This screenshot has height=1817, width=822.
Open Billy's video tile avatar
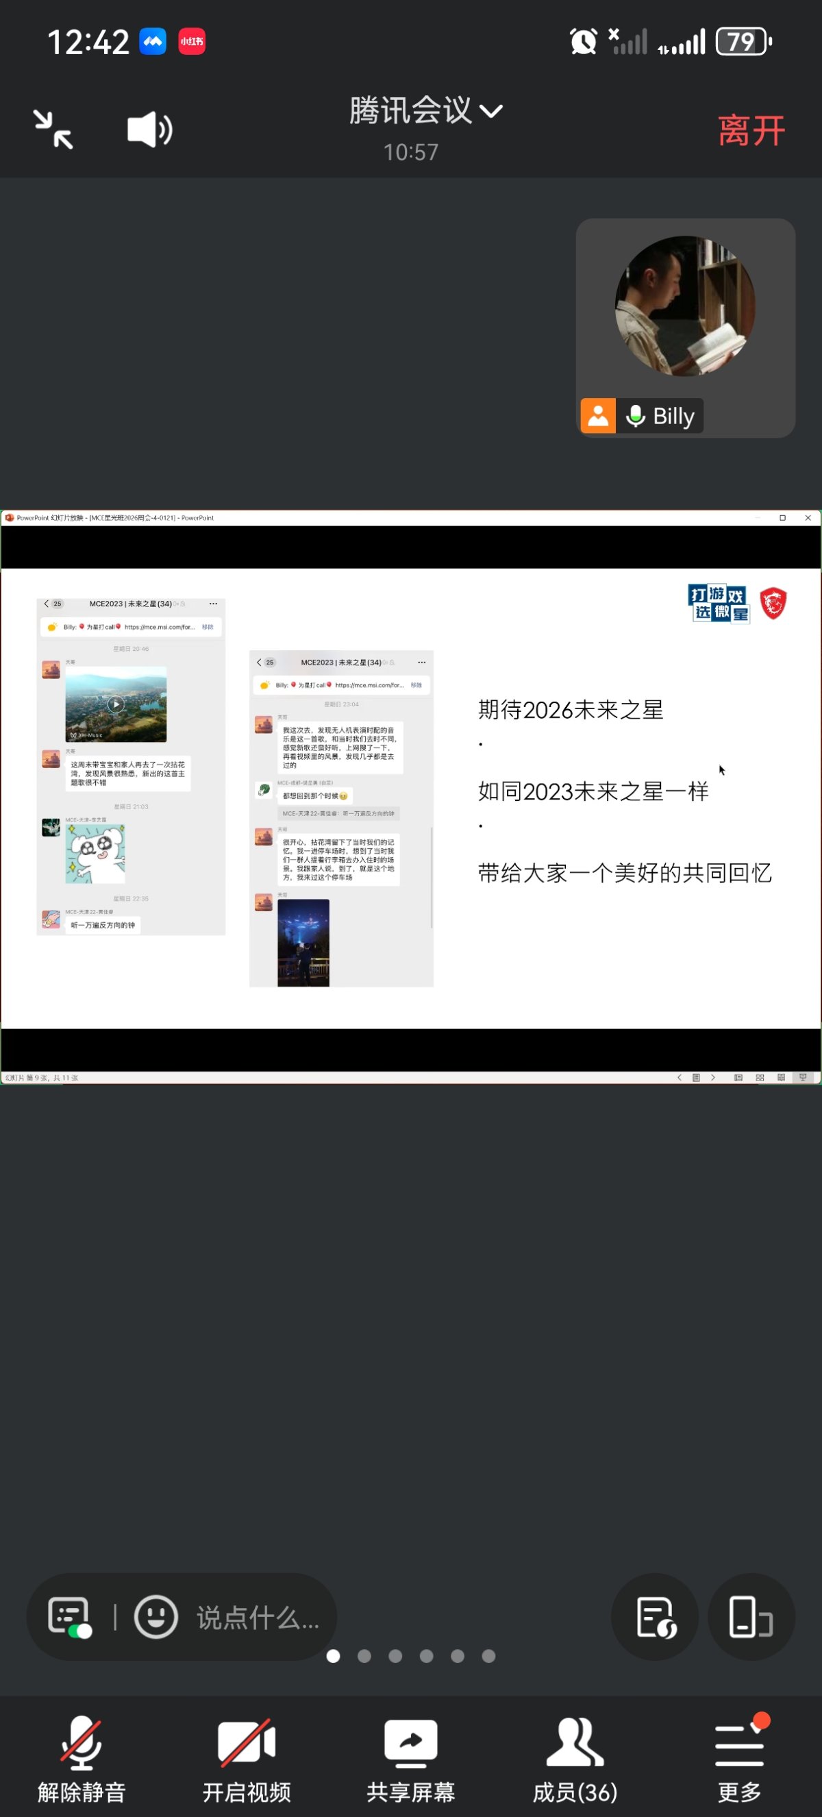point(685,306)
